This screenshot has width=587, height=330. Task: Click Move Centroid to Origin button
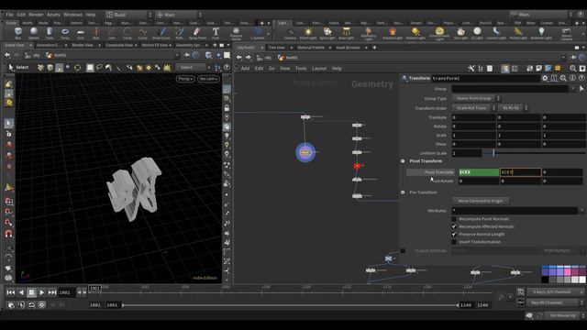(481, 201)
